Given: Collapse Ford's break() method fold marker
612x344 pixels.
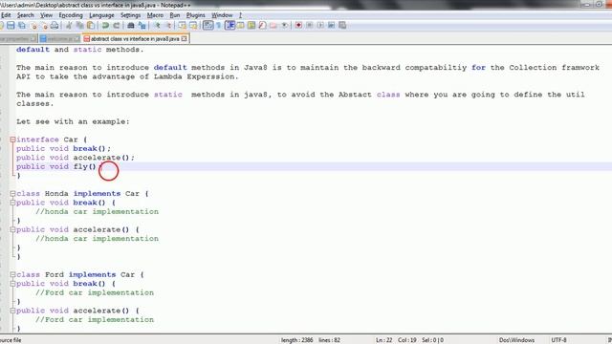Looking at the screenshot, I should click(12, 284).
